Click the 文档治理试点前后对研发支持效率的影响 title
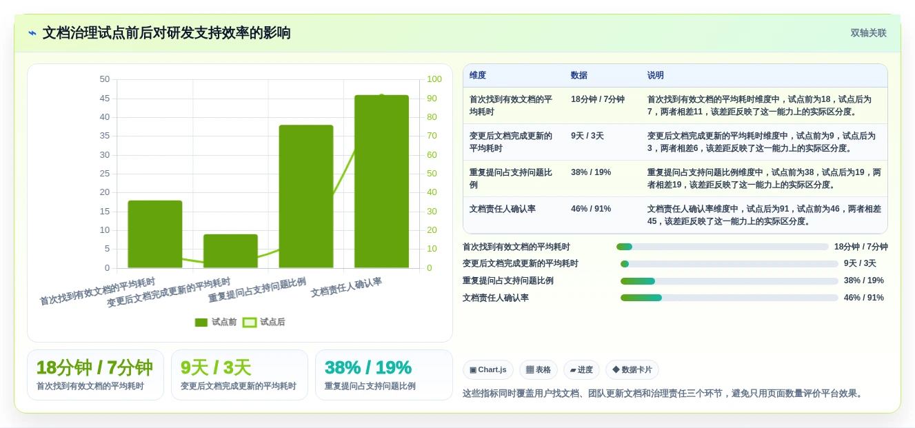The image size is (915, 428). point(167,32)
